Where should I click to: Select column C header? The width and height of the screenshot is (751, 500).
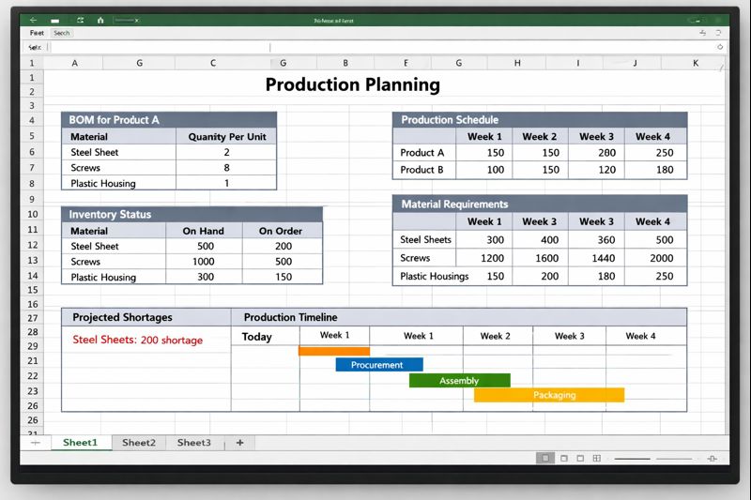pos(213,63)
